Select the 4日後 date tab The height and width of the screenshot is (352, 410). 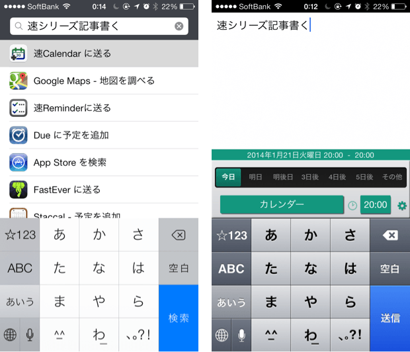[337, 177]
